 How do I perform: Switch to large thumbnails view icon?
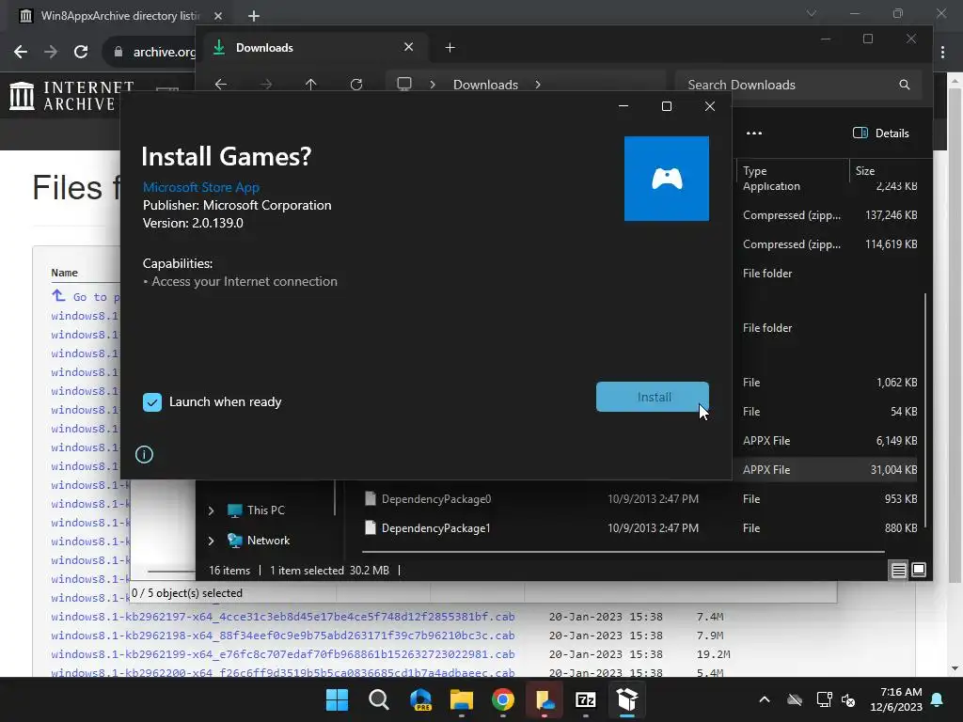point(919,570)
